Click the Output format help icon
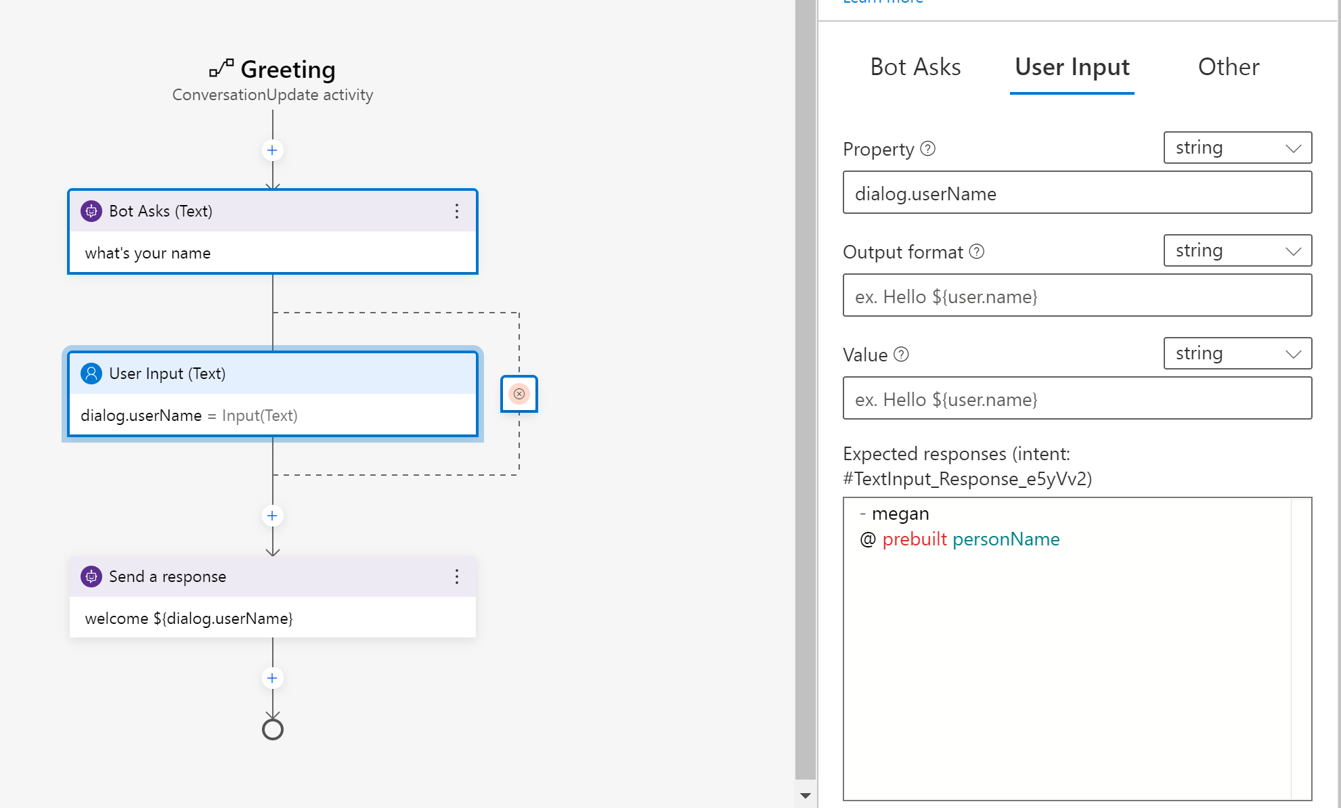Screen dimensions: 1341x808 [x=976, y=251]
